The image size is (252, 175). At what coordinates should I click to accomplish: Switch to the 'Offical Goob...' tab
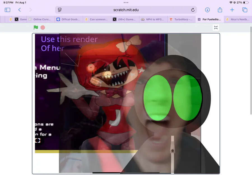coord(69,19)
